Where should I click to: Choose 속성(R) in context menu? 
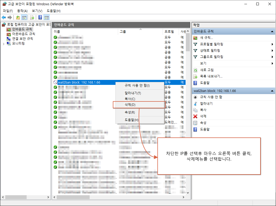(140, 112)
